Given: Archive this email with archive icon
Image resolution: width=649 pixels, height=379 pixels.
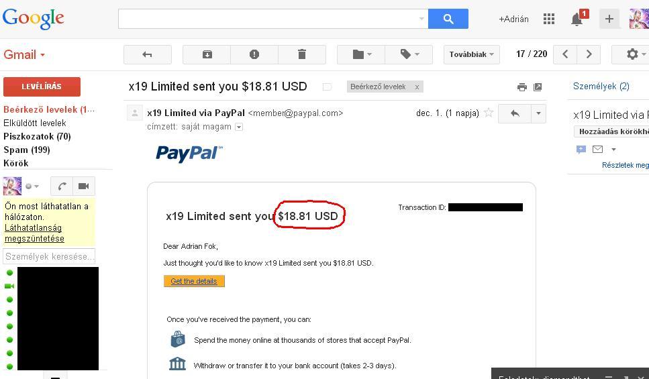Looking at the screenshot, I should (207, 54).
